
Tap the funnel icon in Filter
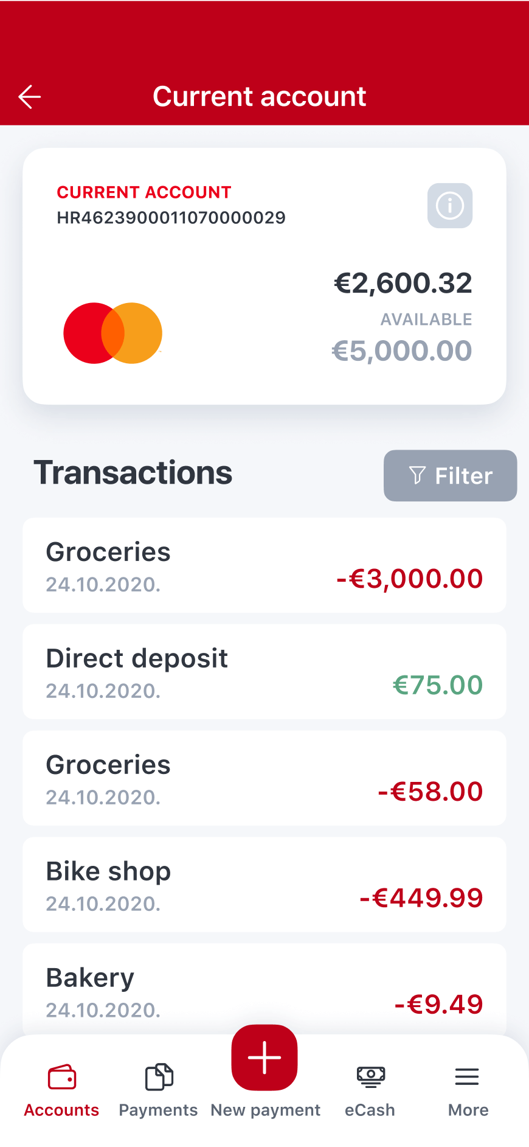(417, 476)
